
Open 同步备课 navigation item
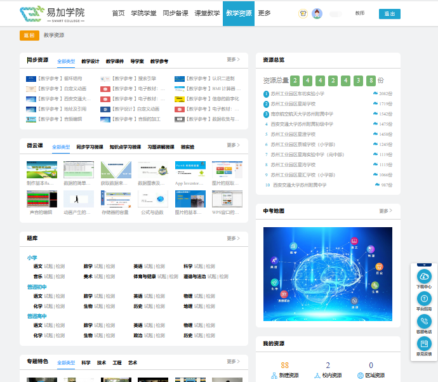[175, 13]
